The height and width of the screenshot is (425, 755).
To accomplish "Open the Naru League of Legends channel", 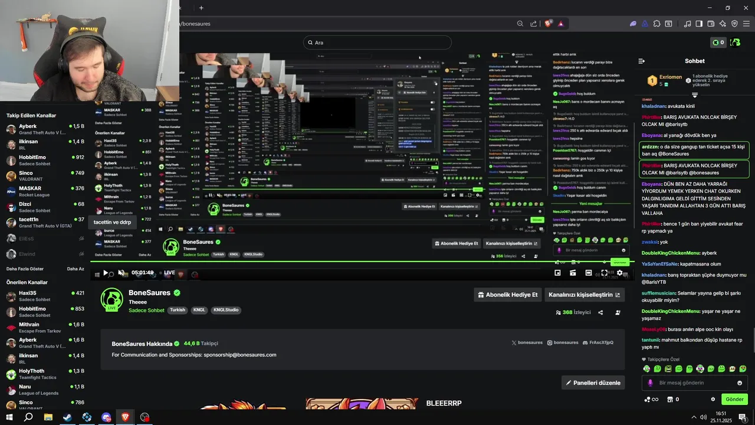I will pyautogui.click(x=45, y=390).
